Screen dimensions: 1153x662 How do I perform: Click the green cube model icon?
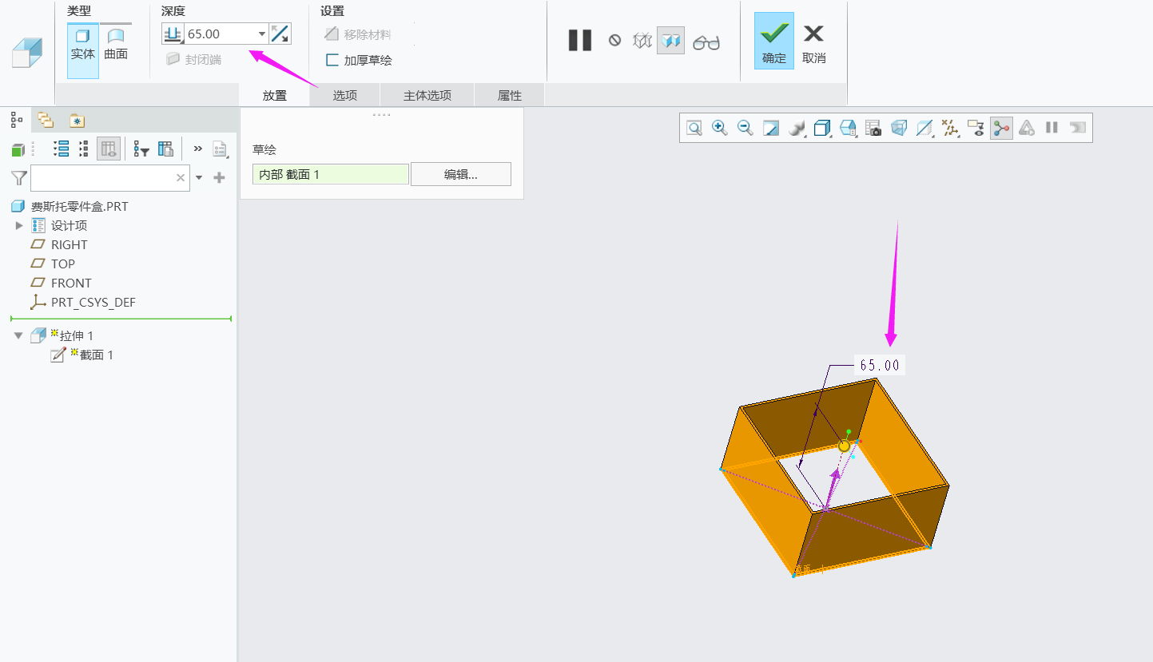coord(18,149)
